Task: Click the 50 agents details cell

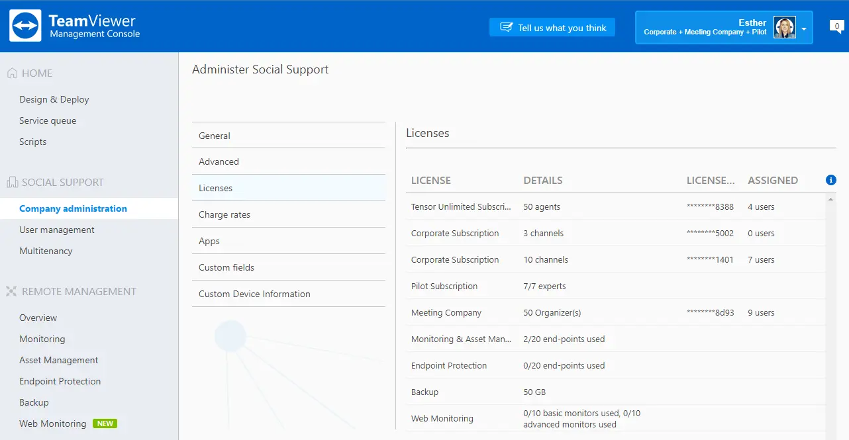Action: pos(542,206)
